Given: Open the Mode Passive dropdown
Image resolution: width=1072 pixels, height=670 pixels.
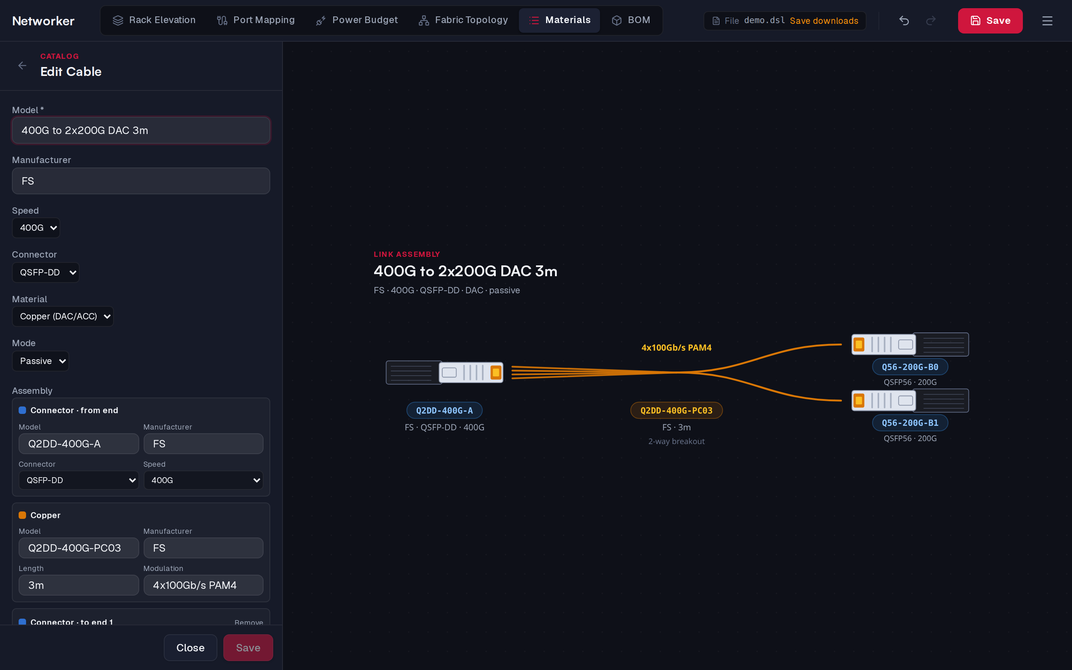Looking at the screenshot, I should click(40, 361).
